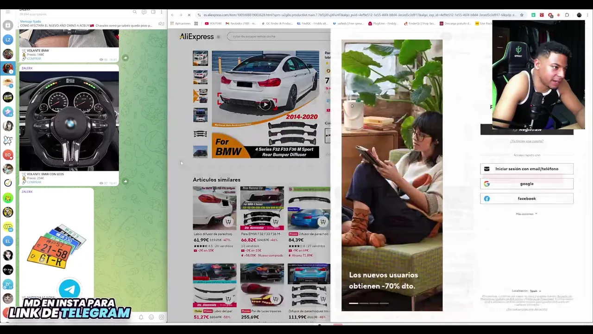Viewport: 593px width, 334px height.
Task: Click AliExpress logo
Action: [196, 37]
